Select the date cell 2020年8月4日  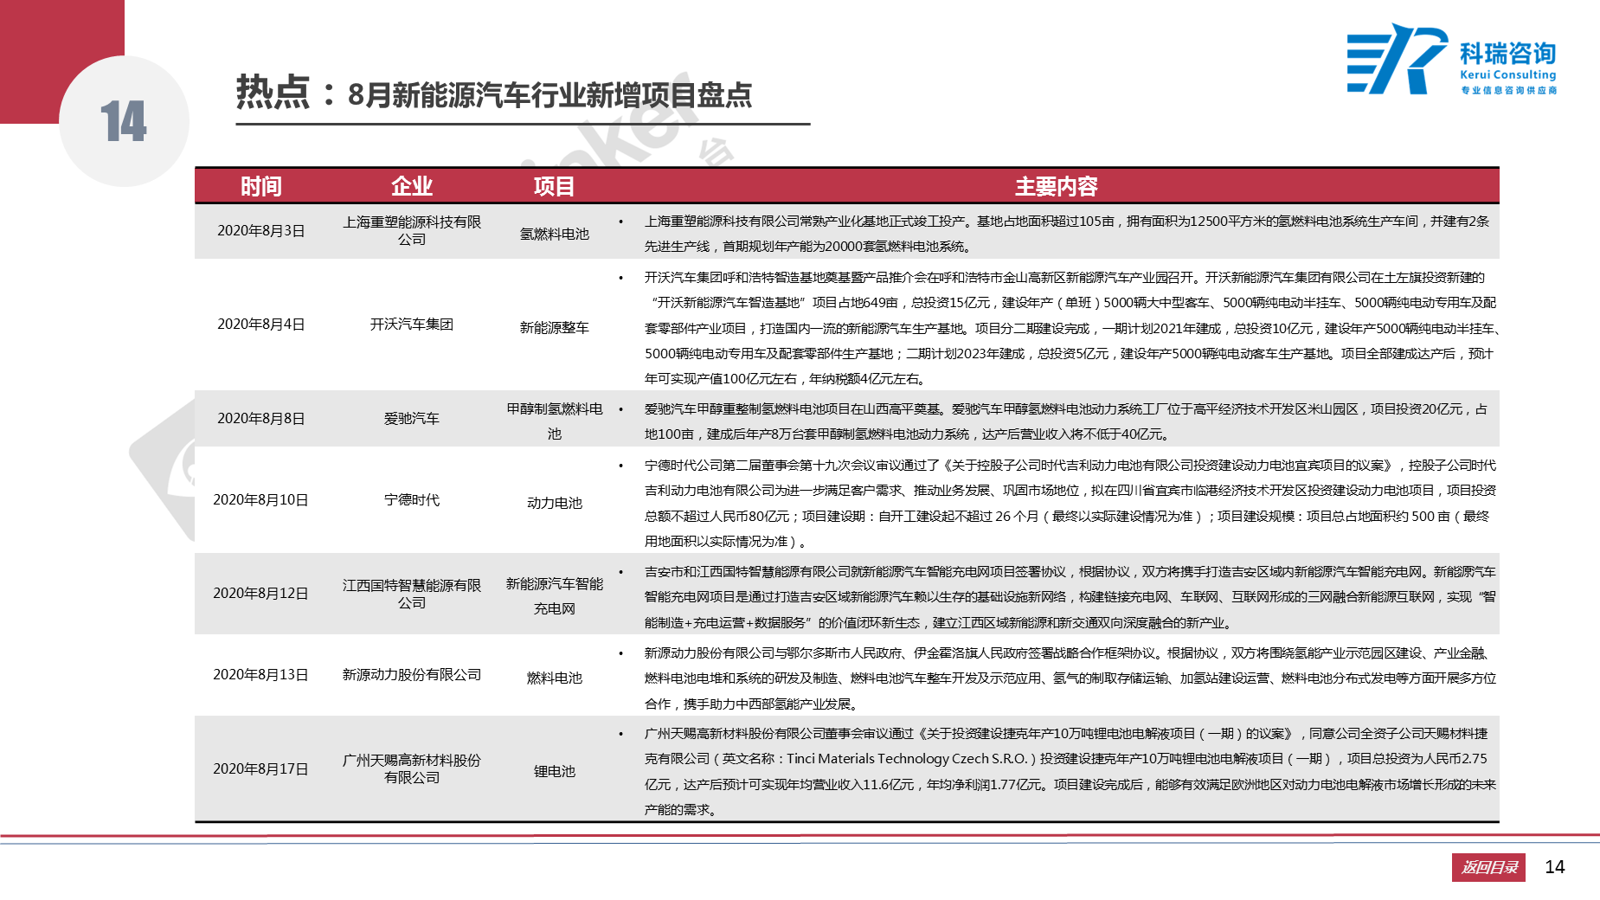[x=261, y=325]
